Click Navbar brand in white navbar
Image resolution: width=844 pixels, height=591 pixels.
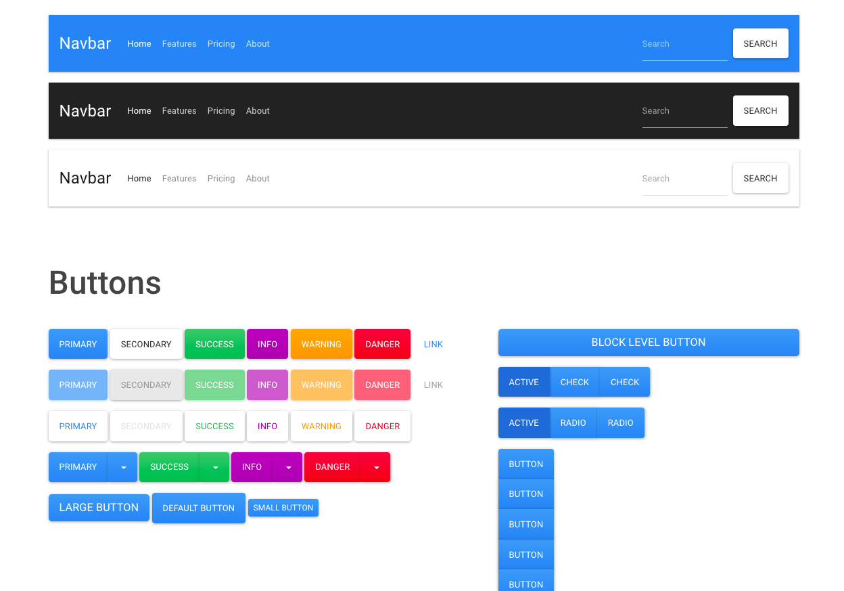[x=85, y=178]
